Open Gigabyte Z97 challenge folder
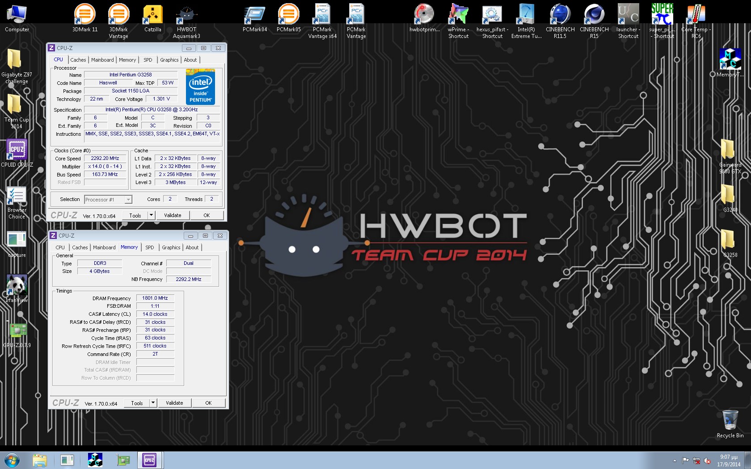The width and height of the screenshot is (751, 469). 17,66
